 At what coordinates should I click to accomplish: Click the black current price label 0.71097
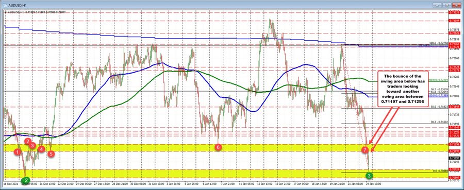(x=454, y=158)
